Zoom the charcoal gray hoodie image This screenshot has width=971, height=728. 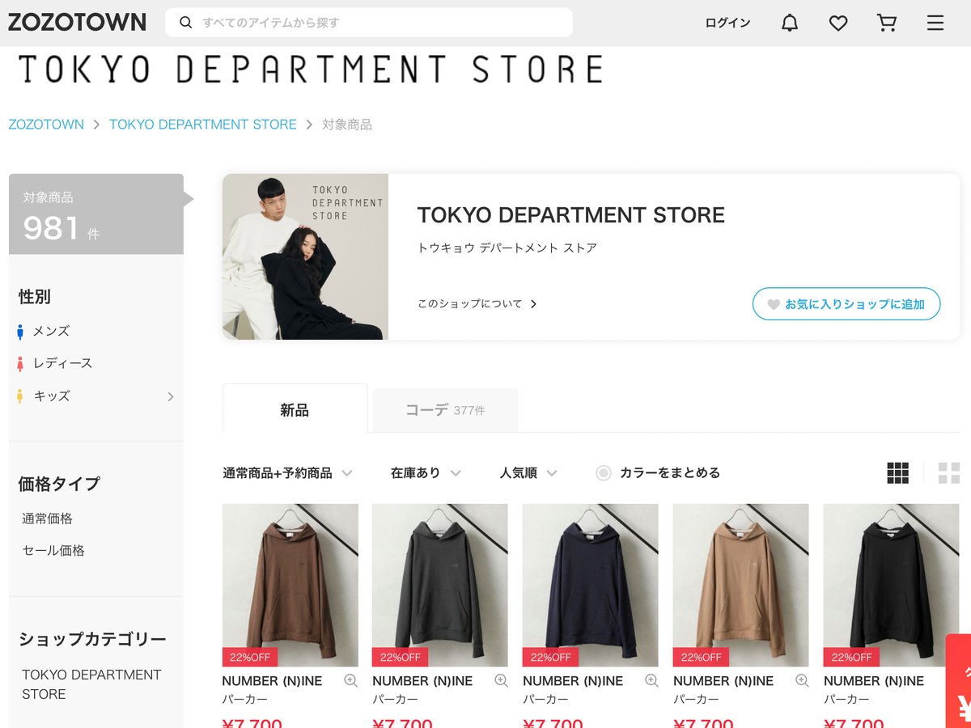point(501,681)
